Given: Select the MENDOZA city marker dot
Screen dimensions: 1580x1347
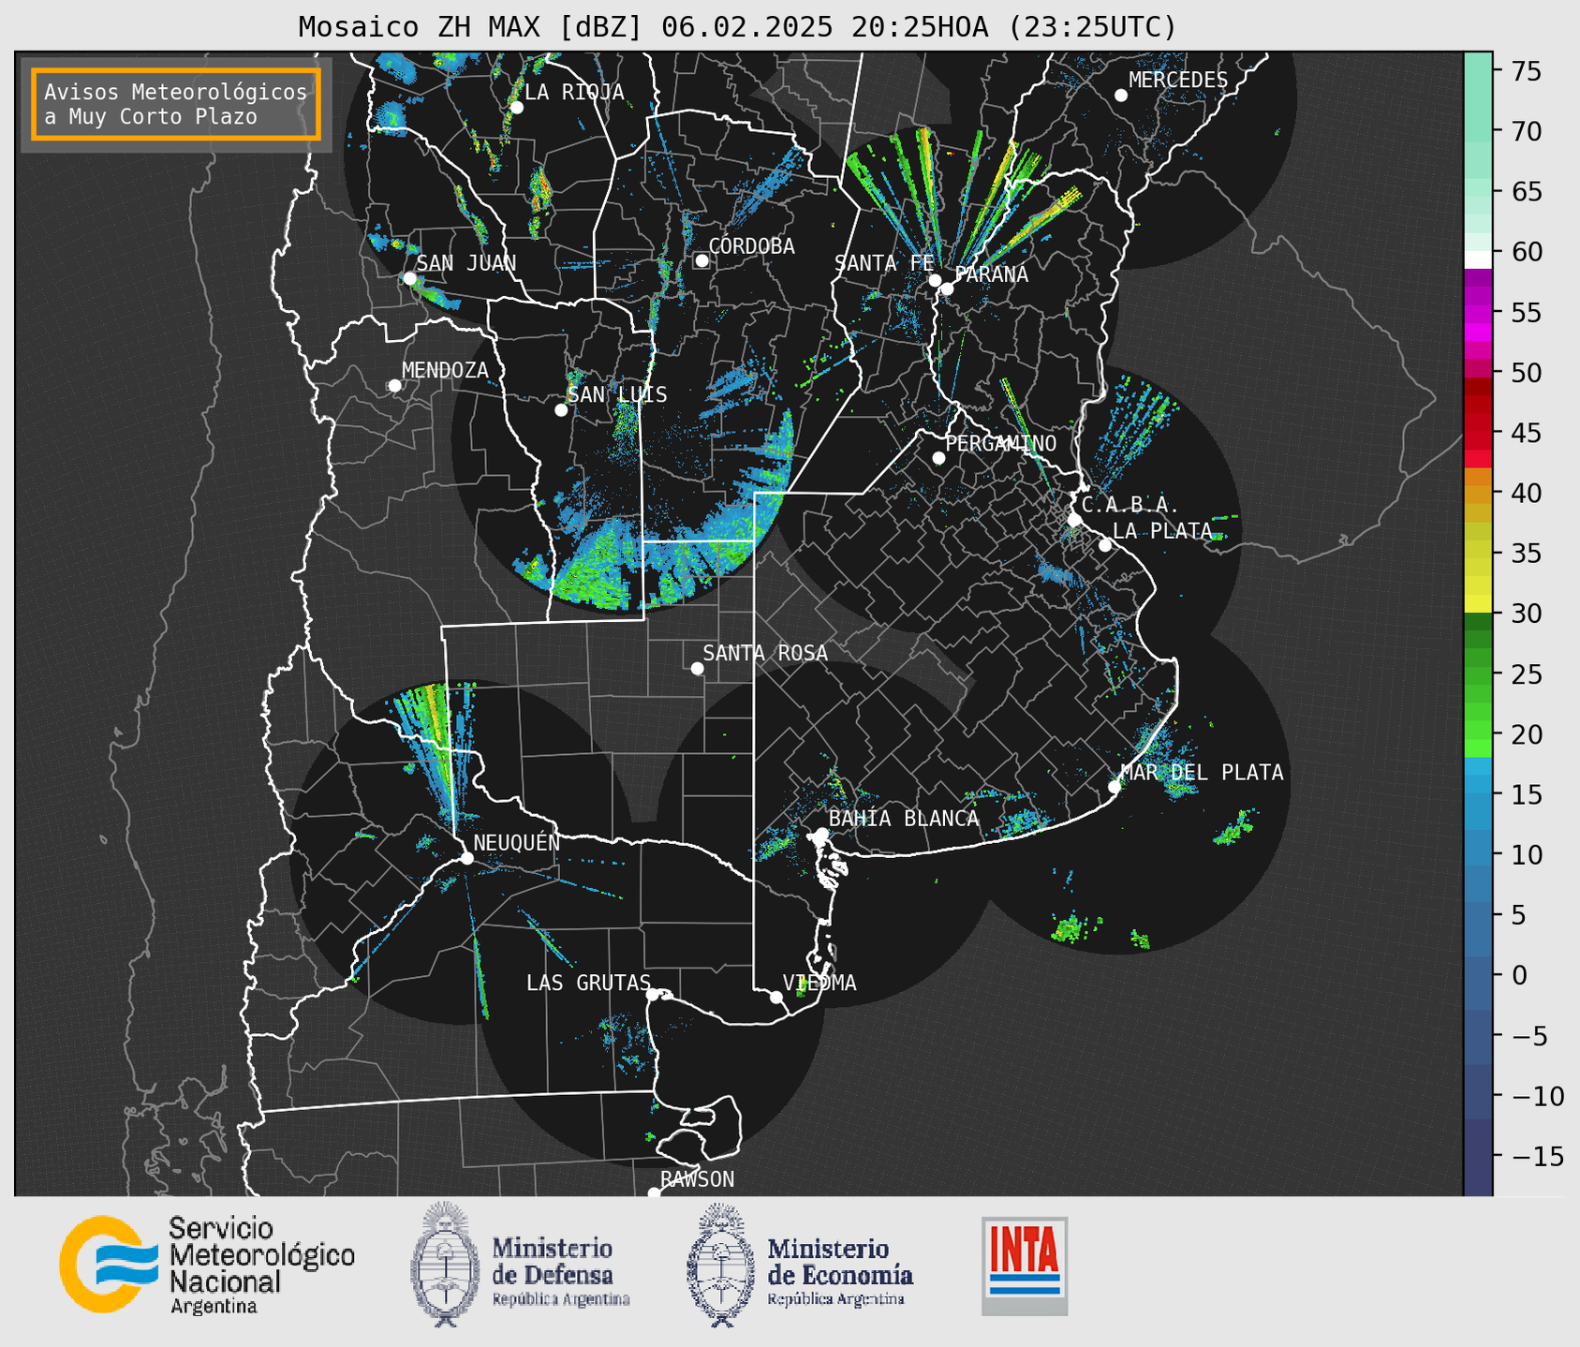Looking at the screenshot, I should [394, 386].
